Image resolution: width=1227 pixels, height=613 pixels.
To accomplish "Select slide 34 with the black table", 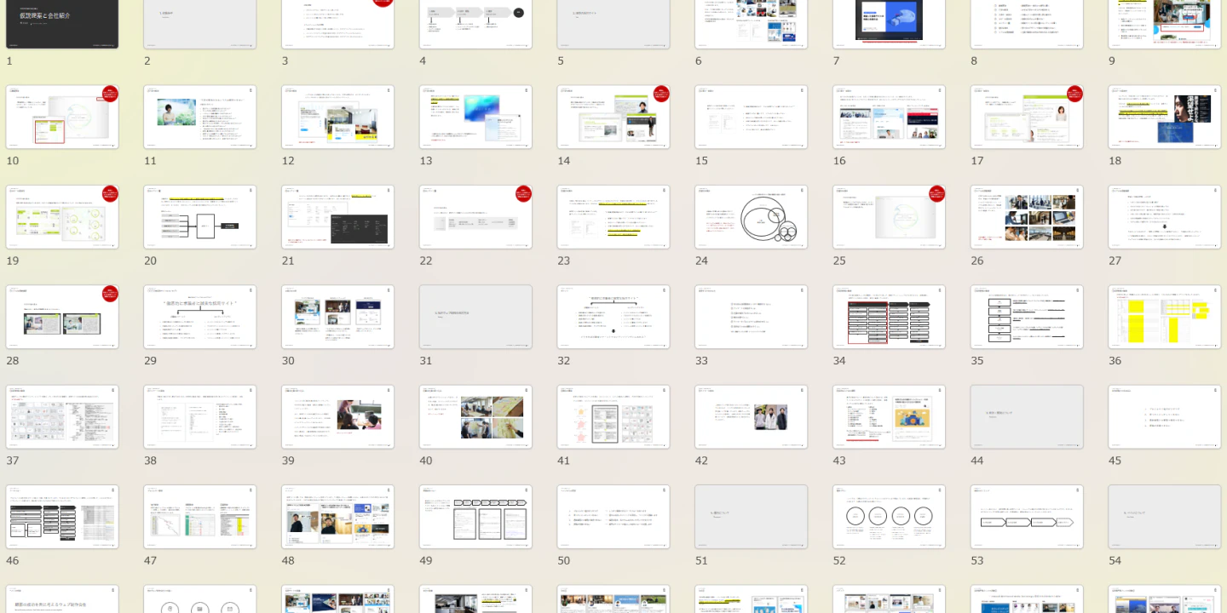I will pos(889,318).
